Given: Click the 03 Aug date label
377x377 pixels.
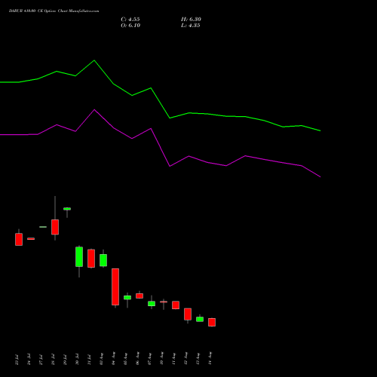Looking at the screenshot, I should pyautogui.click(x=101, y=359).
